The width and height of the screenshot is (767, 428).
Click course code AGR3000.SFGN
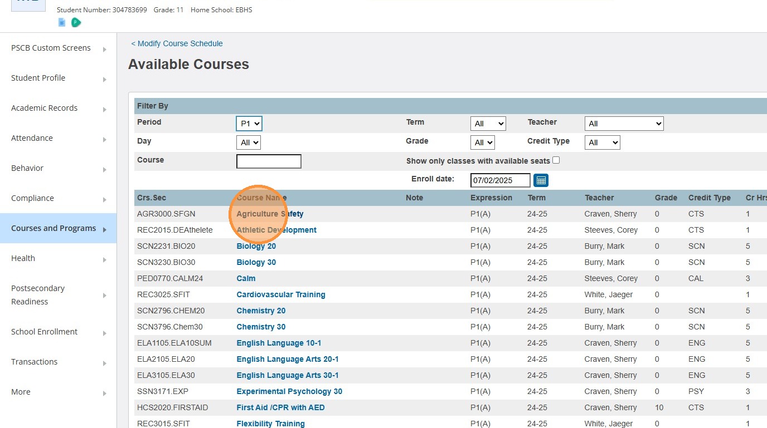point(166,214)
